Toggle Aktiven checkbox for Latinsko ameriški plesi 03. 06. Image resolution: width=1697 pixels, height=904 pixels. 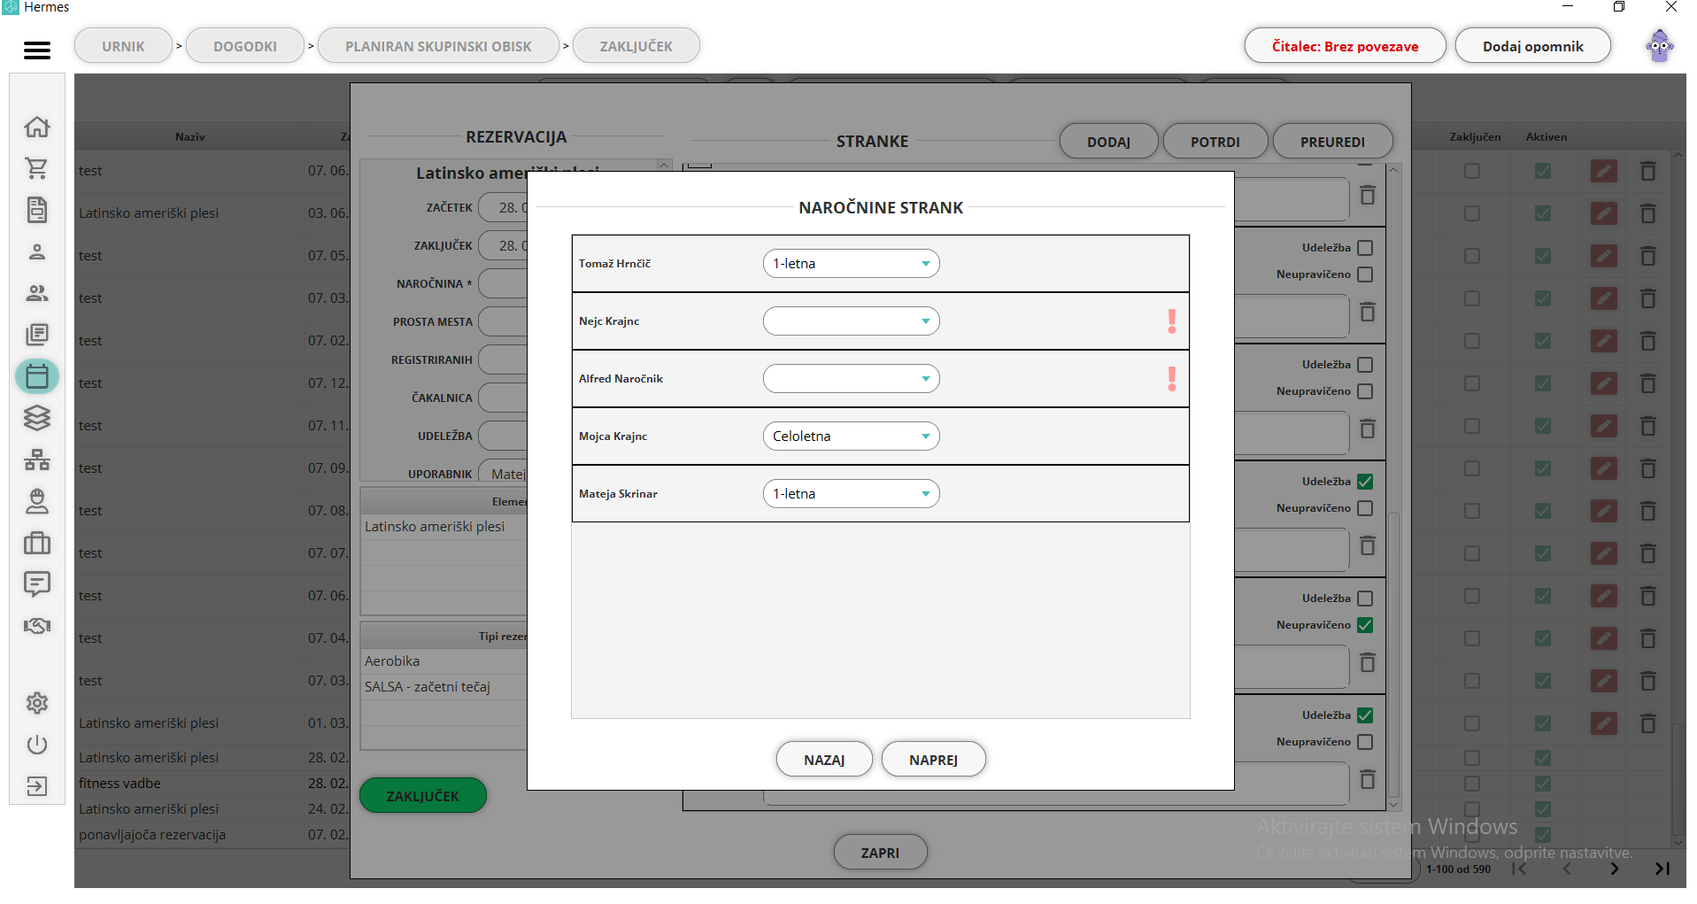[x=1542, y=213]
